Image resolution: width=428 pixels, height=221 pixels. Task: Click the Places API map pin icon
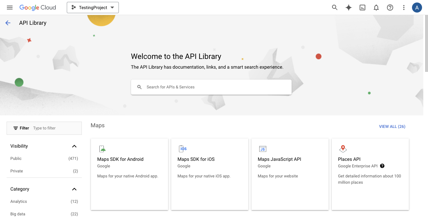(343, 149)
